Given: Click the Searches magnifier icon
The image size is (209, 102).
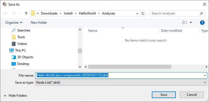Looking at the screenshot, I should tap(14, 30).
